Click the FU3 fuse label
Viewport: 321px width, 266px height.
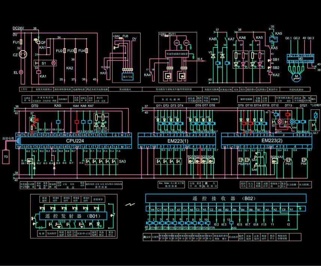coord(70,50)
